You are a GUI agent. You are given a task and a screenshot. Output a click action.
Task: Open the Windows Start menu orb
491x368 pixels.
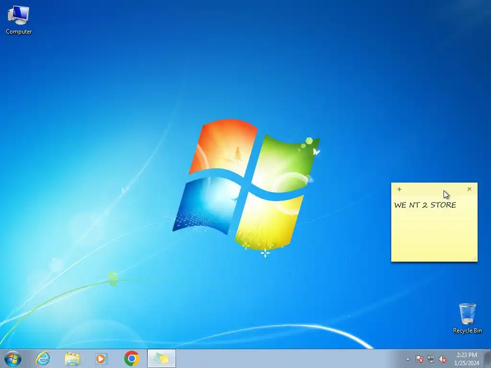click(13, 358)
